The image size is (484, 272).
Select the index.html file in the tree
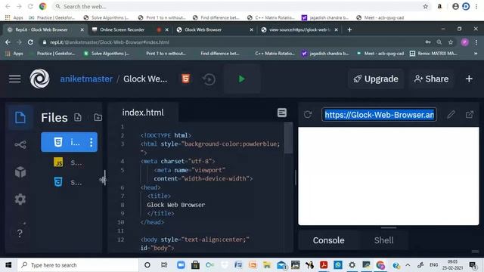pos(69,142)
